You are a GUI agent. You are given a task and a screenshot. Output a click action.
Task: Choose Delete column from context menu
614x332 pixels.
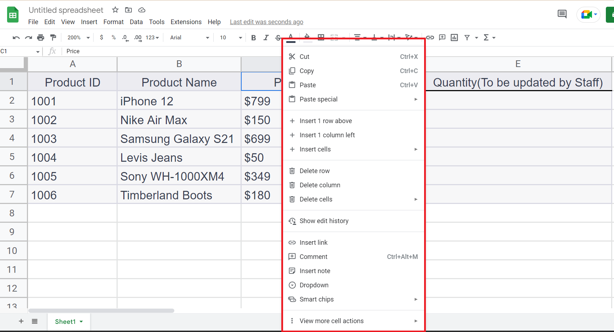pyautogui.click(x=320, y=185)
